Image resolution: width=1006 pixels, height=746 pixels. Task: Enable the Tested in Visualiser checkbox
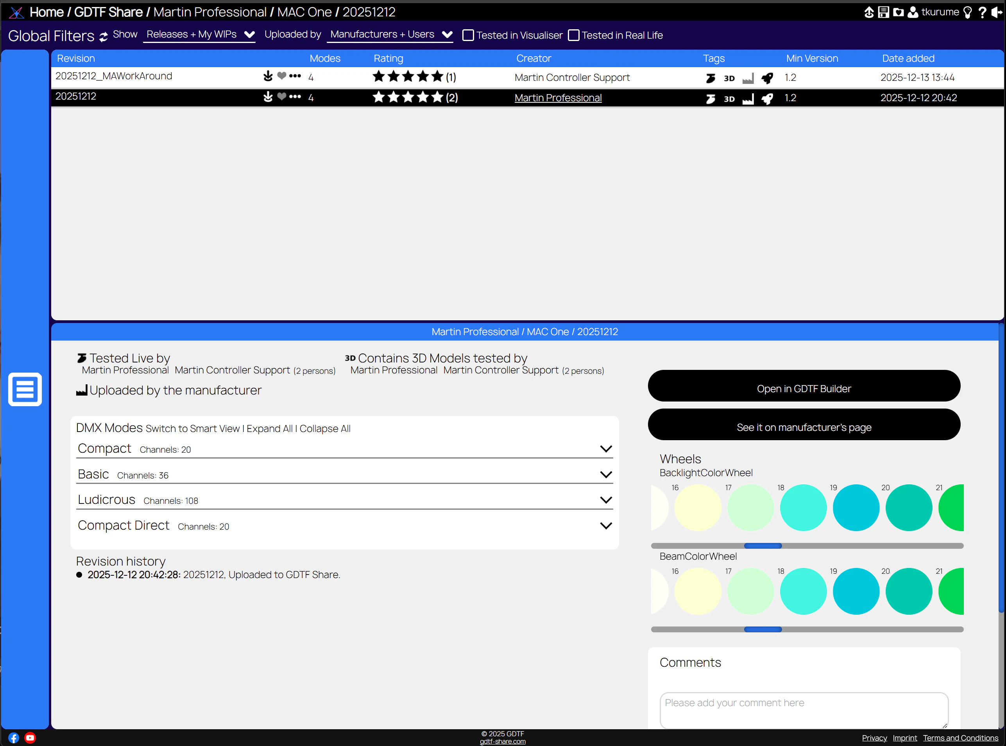pyautogui.click(x=468, y=35)
